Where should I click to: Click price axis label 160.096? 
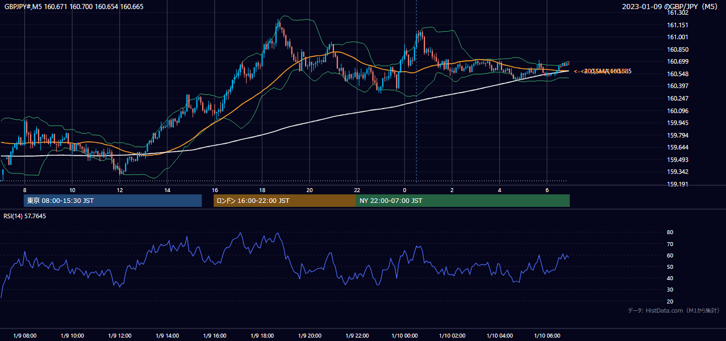678,111
